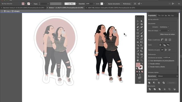Viewport: 182px width, 102px height.
Task: Open the Cap panel tab
Action: click(x=173, y=16)
